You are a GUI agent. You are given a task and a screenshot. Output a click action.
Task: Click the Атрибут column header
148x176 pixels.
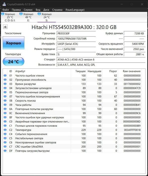click(x=43, y=71)
